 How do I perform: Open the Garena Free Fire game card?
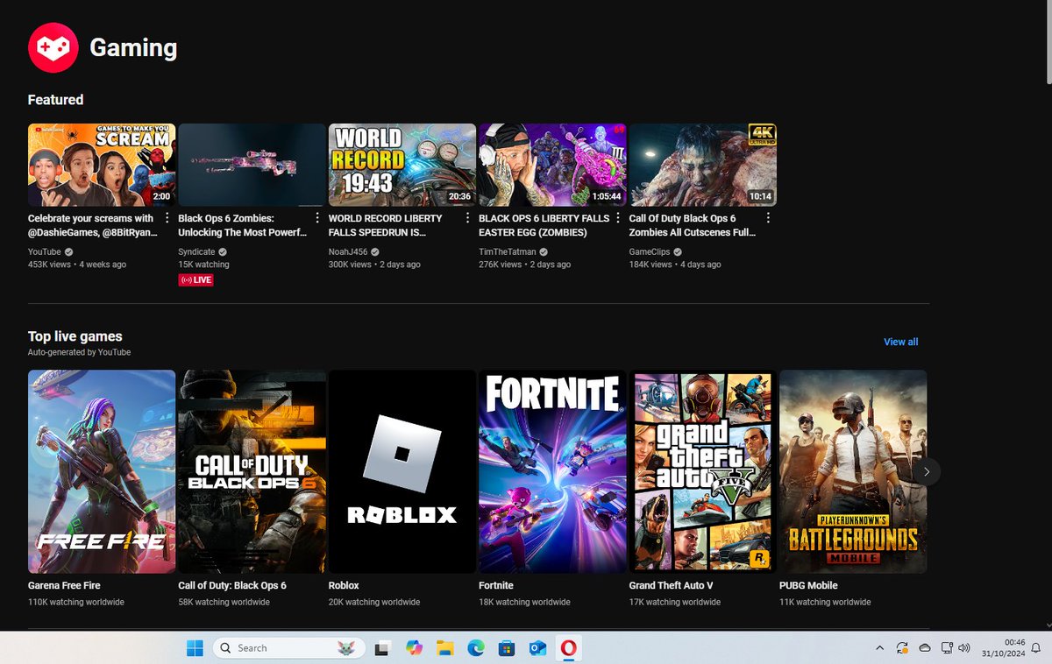point(102,471)
